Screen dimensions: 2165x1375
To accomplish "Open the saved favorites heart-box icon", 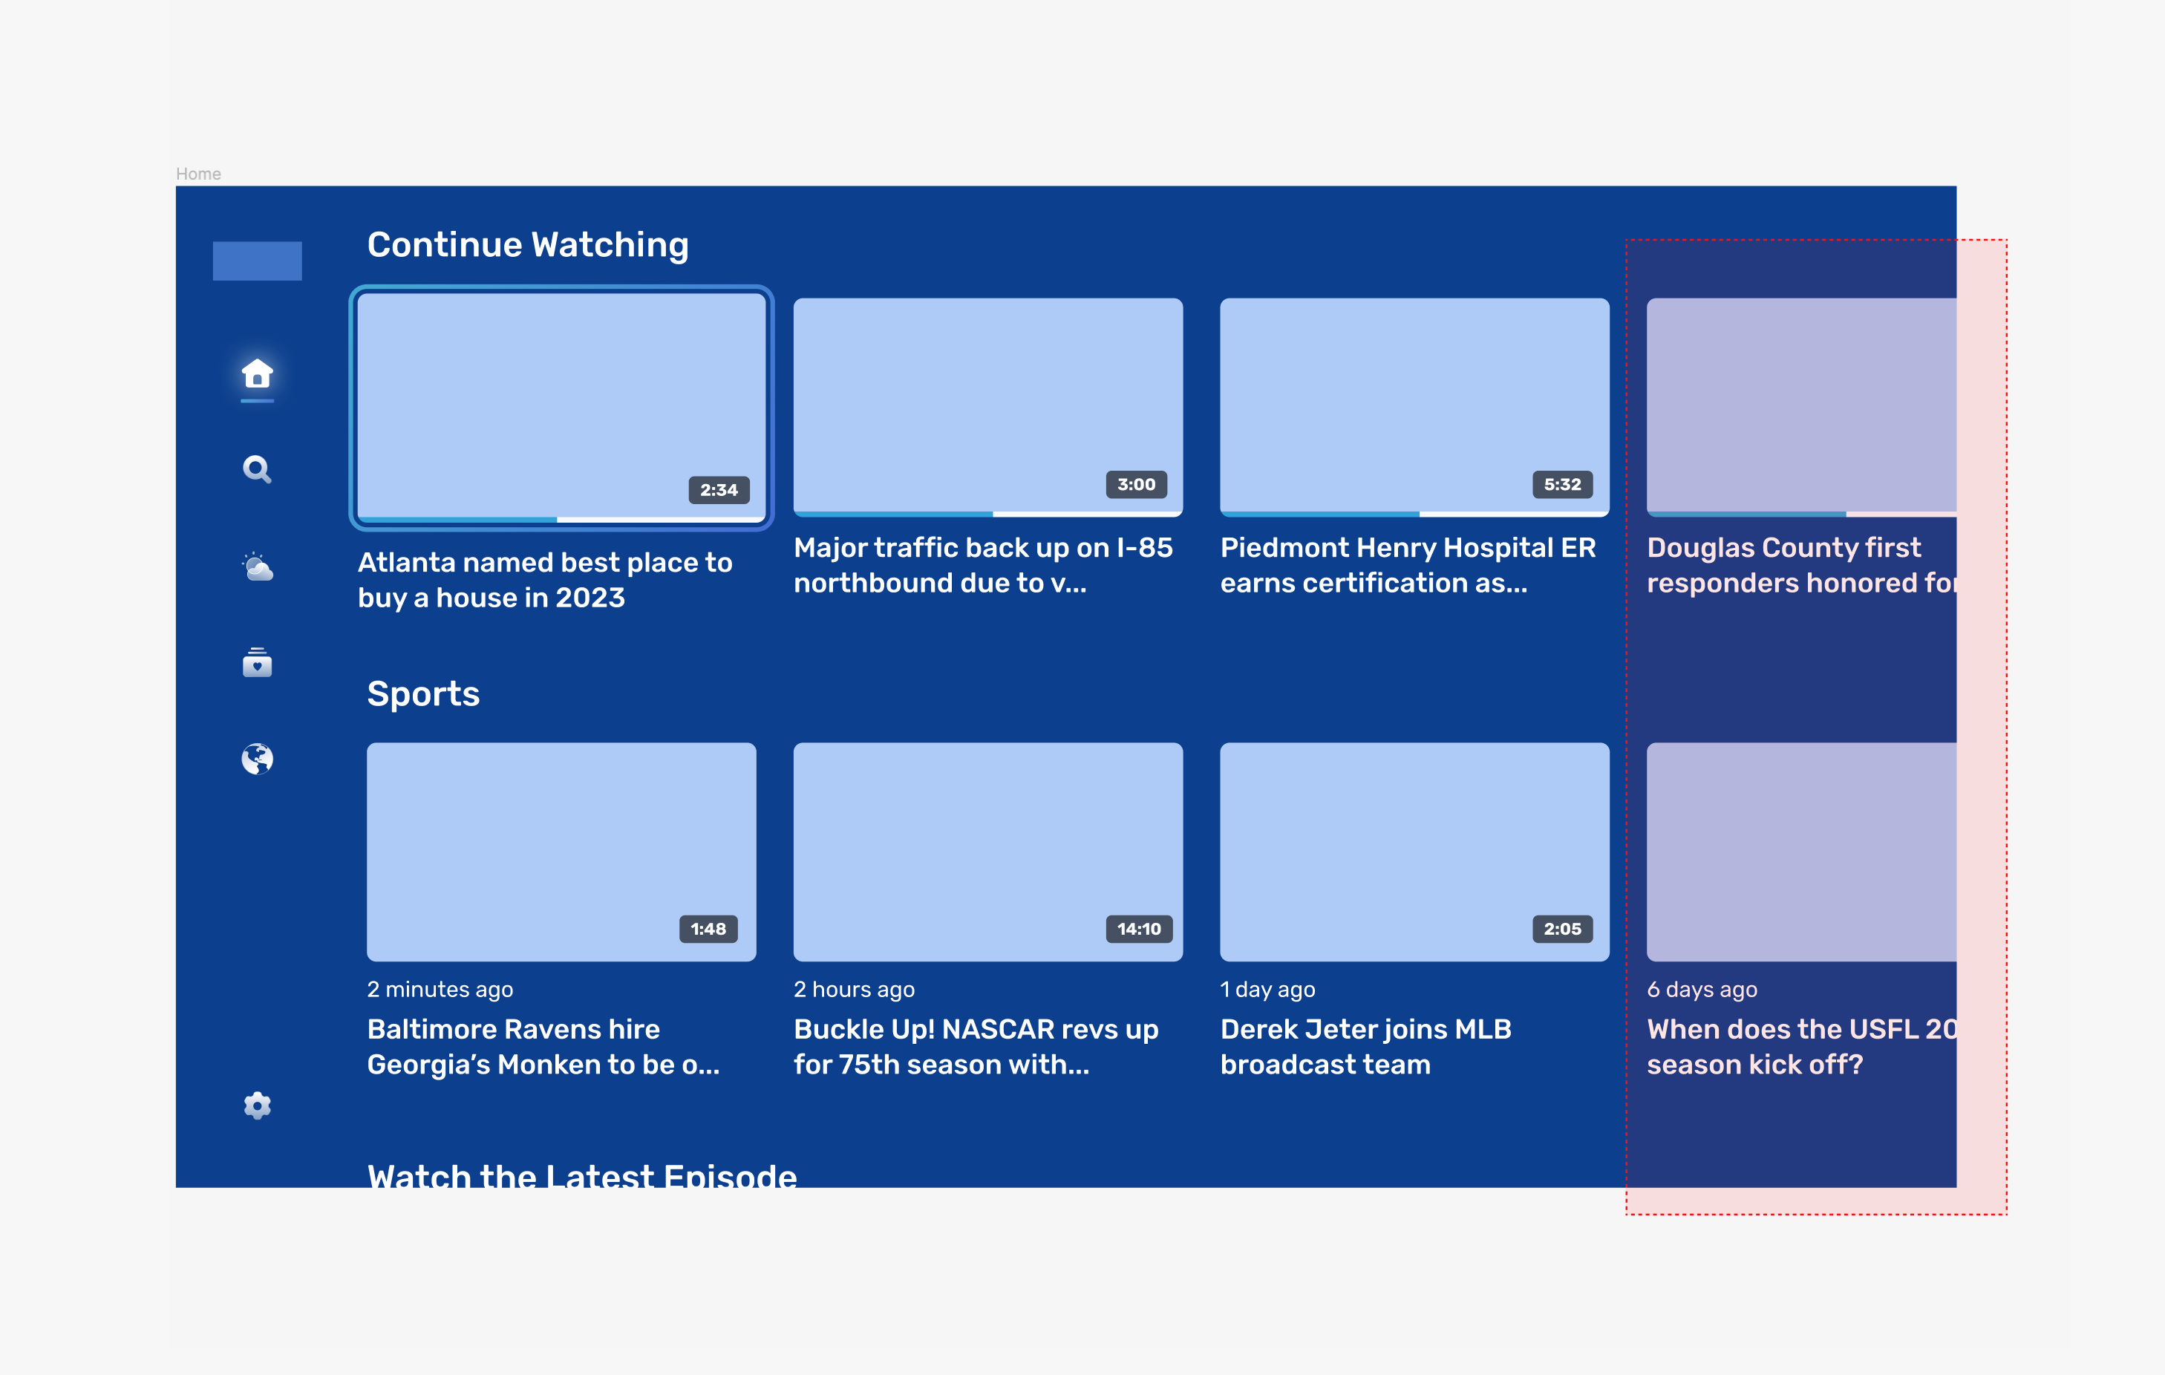I will pyautogui.click(x=257, y=663).
